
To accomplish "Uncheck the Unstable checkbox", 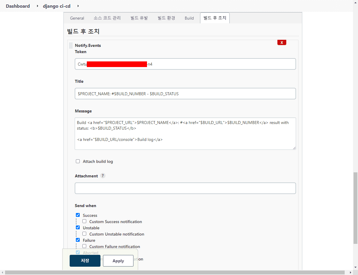I will (78, 228).
